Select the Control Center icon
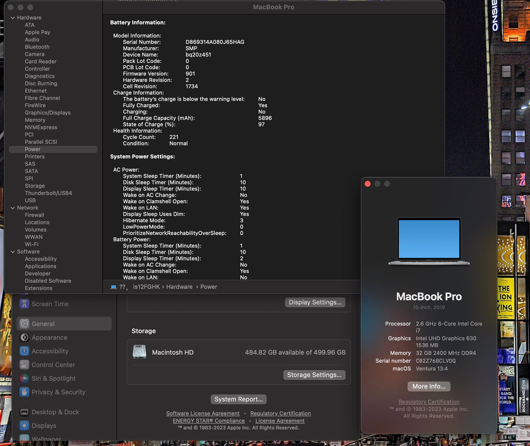Screen dimensions: 530x446 pyautogui.click(x=24, y=365)
